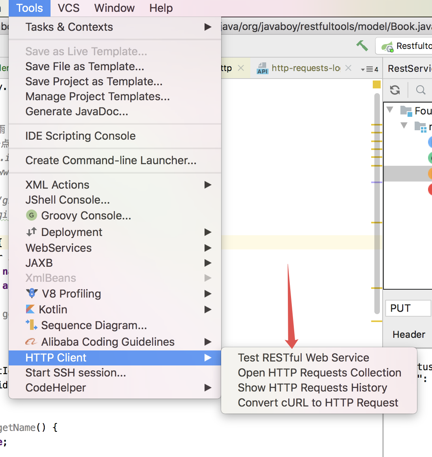Open Groovy Console via its green icon
The height and width of the screenshot is (457, 432).
pos(31,215)
